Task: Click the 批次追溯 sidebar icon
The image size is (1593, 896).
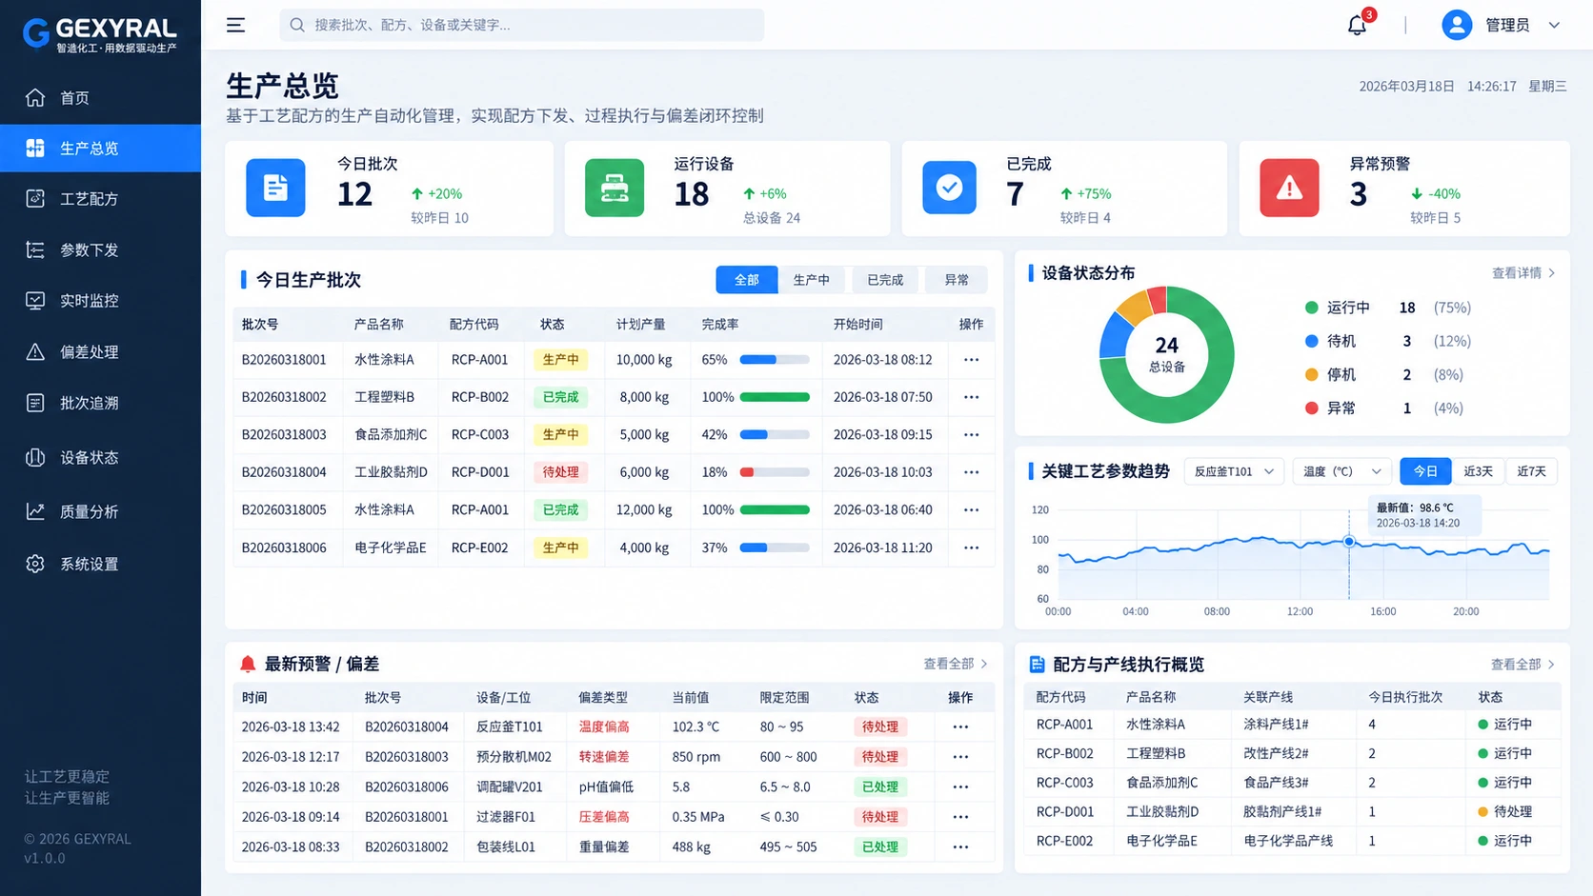Action: 35,403
